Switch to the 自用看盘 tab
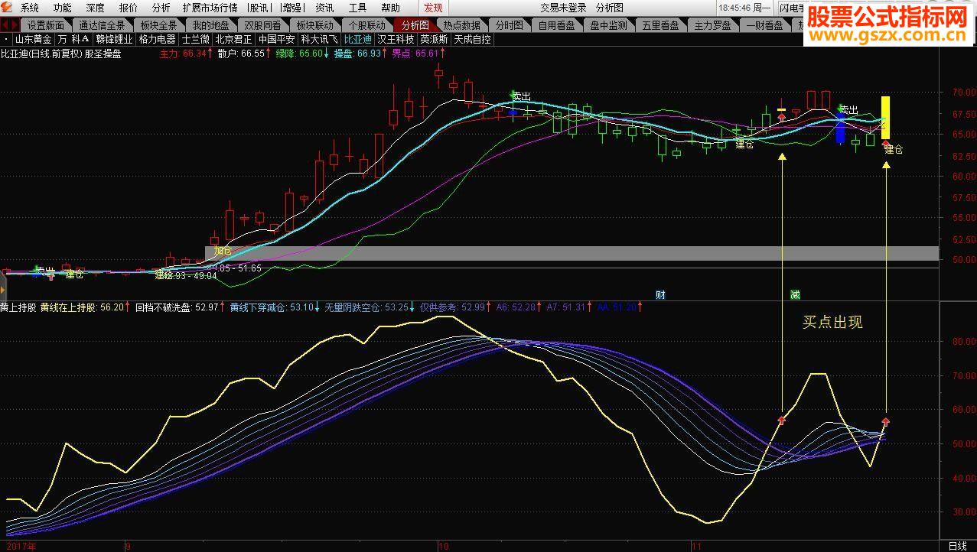Screen dimensions: 977x552 [x=558, y=25]
